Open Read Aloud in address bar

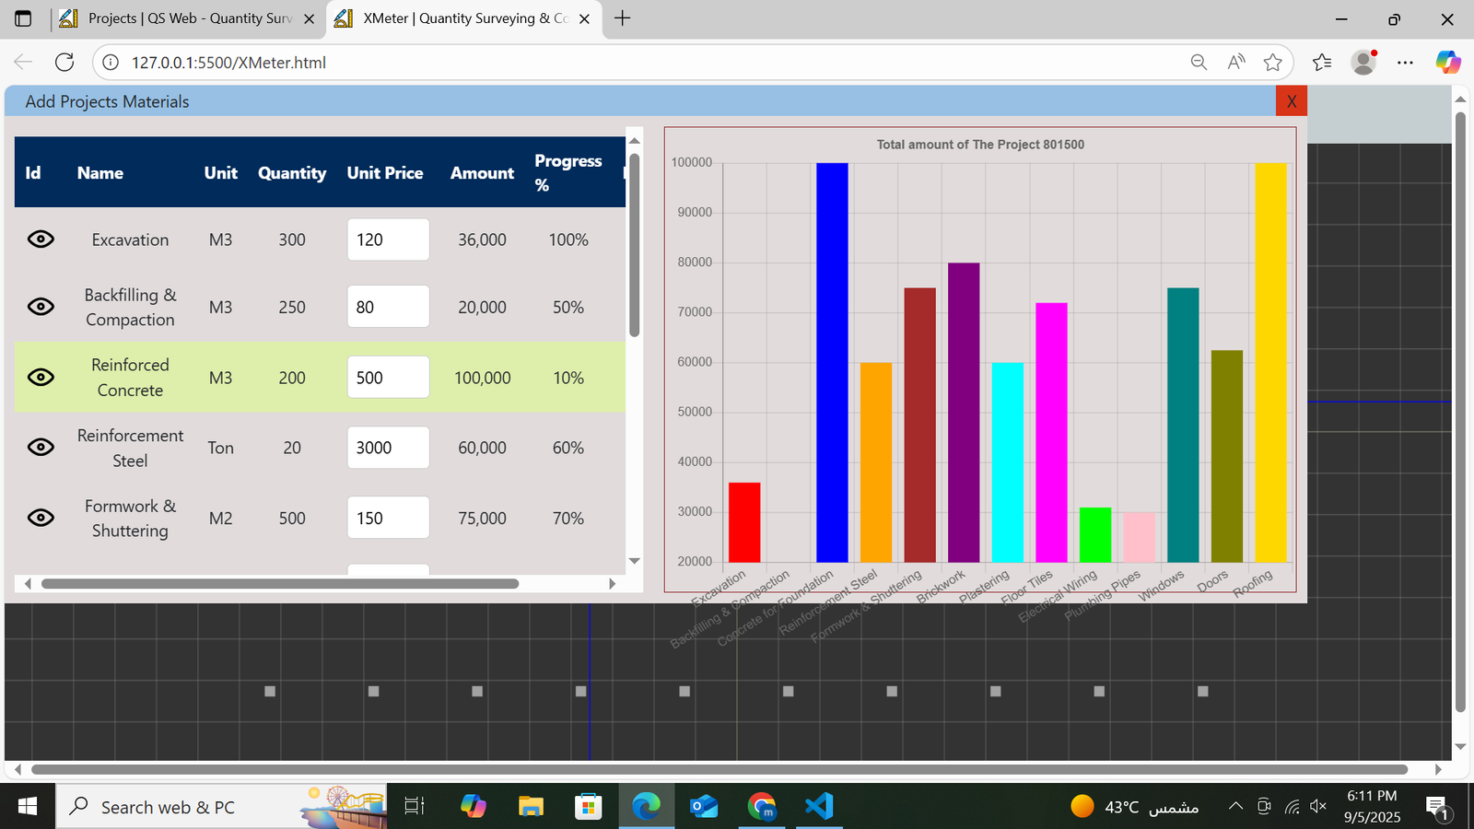pos(1236,63)
